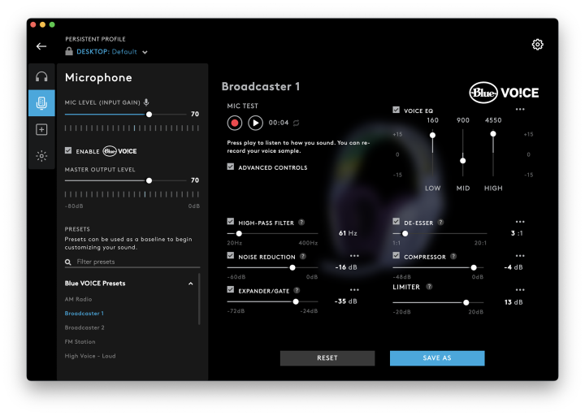Click the back arrow icon
The height and width of the screenshot is (416, 585).
pyautogui.click(x=41, y=46)
